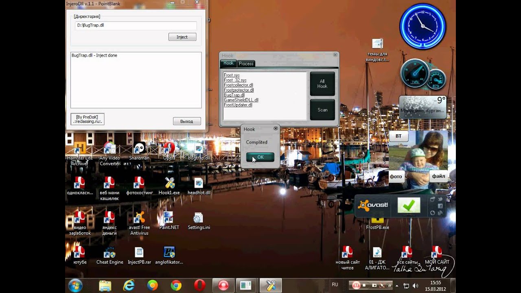Open the Cheat Engine desktop icon
The height and width of the screenshot is (293, 521).
coord(109,256)
